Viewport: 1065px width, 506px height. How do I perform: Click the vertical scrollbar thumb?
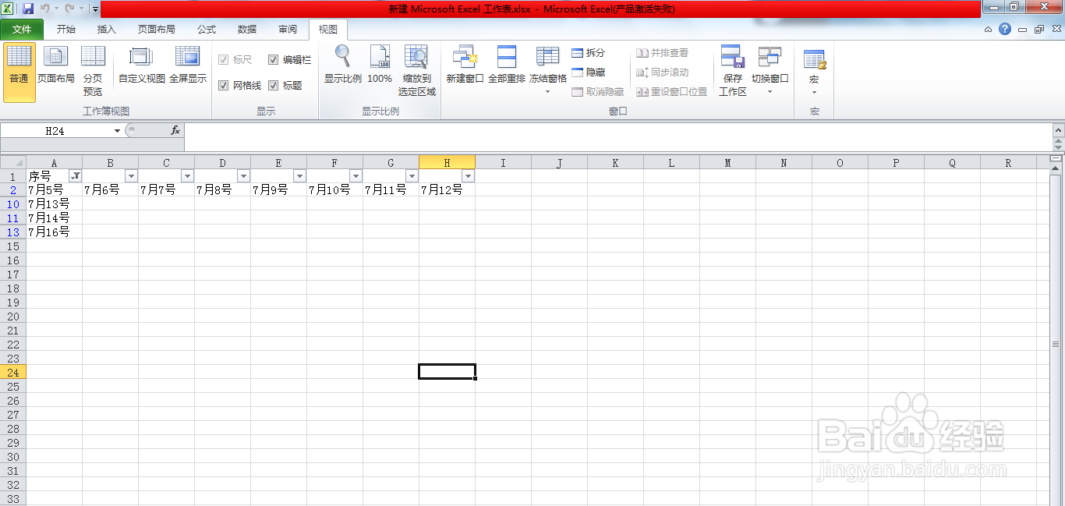point(1056,343)
